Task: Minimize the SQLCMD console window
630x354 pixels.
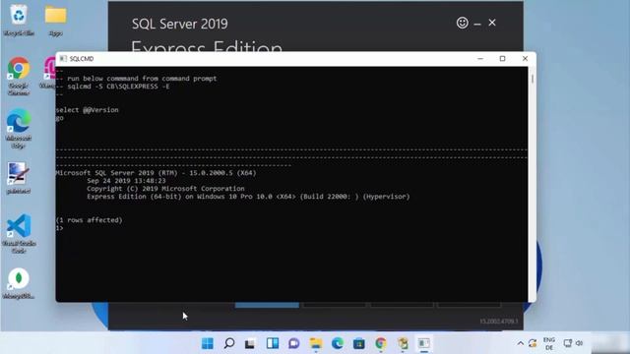Action: [x=480, y=59]
